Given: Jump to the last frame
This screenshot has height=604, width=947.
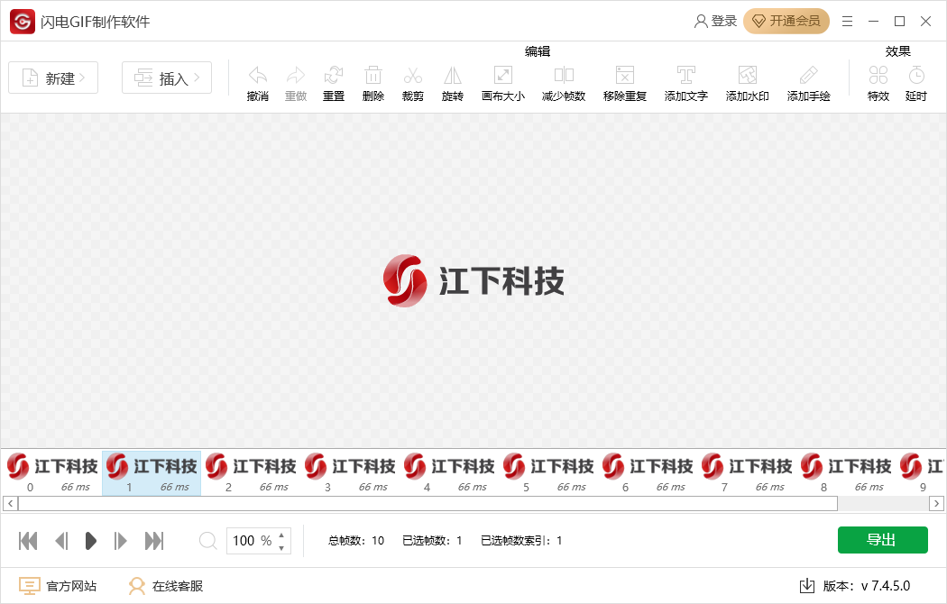Looking at the screenshot, I should [x=154, y=541].
